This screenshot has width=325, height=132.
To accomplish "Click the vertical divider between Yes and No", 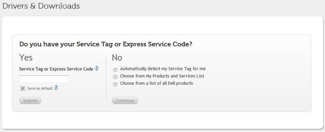I will [106, 77].
